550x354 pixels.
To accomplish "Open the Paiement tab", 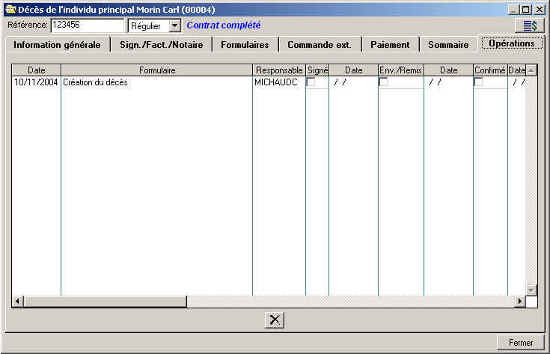I will [x=390, y=45].
